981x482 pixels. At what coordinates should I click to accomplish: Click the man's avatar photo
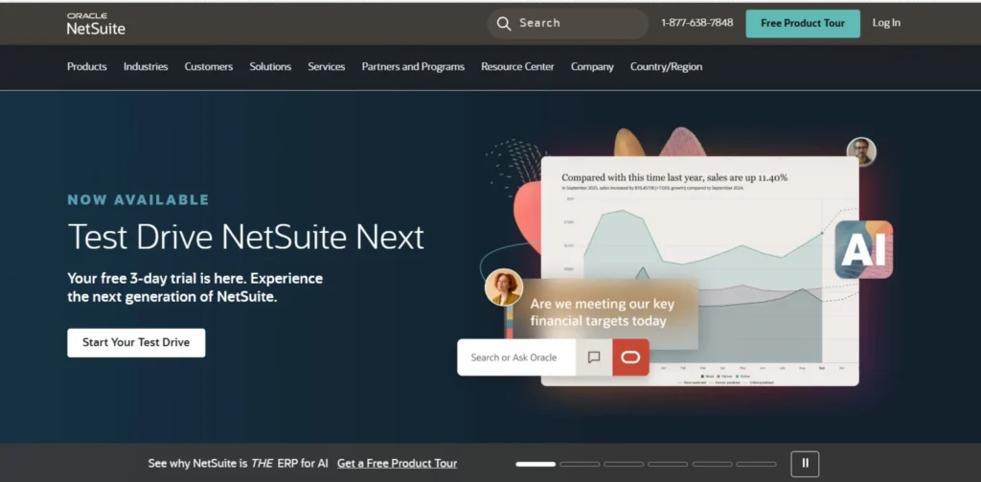point(861,152)
